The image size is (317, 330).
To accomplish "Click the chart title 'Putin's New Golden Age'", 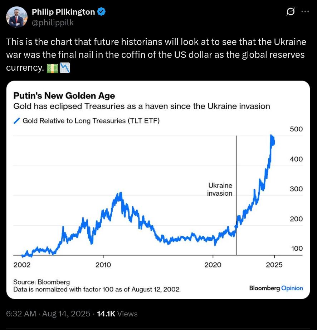I will (64, 96).
